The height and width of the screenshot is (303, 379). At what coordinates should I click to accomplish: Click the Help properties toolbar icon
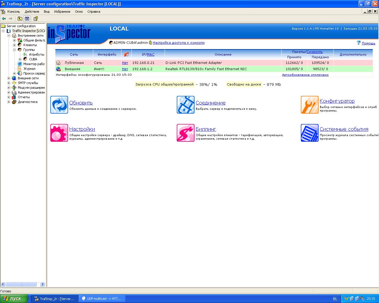[x=36, y=19]
